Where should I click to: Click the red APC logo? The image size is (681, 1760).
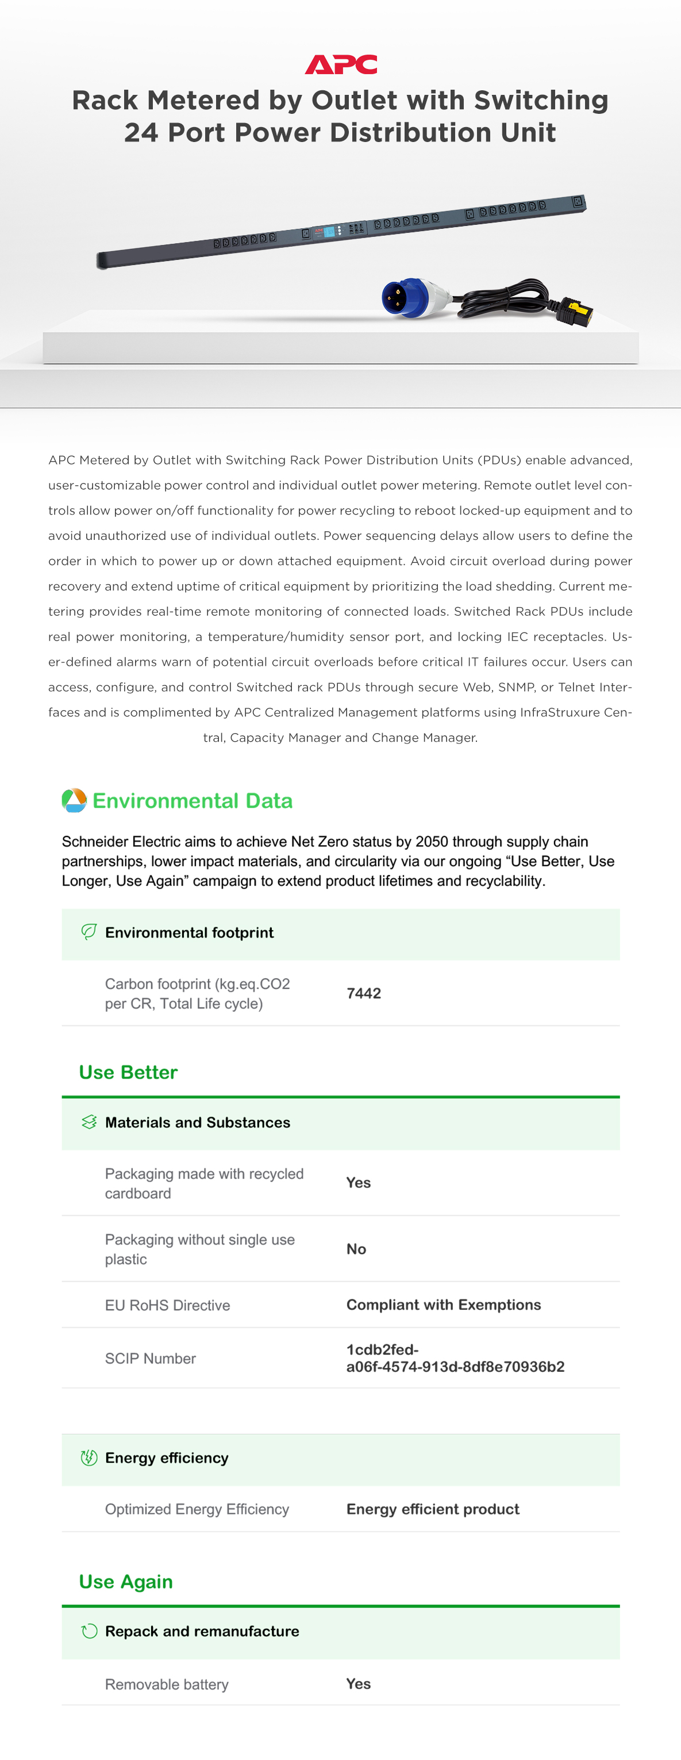(x=340, y=64)
